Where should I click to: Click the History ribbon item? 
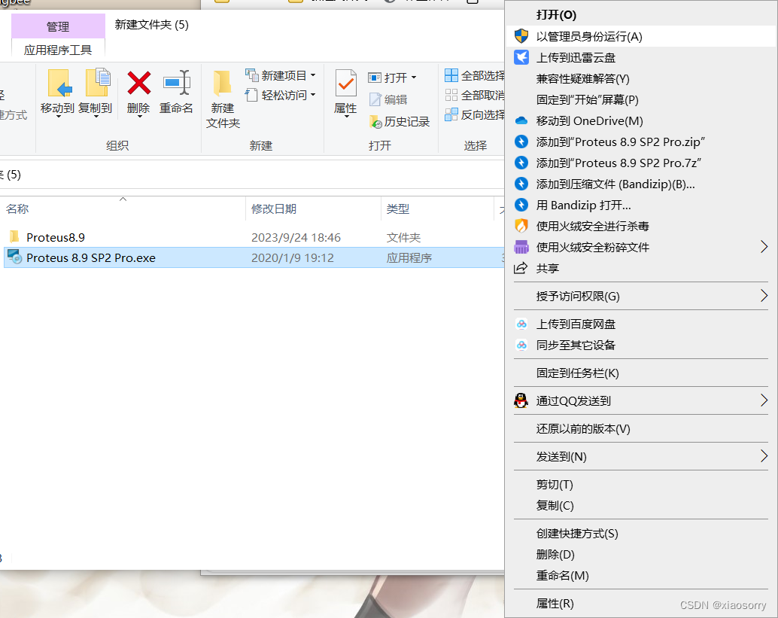click(x=400, y=122)
